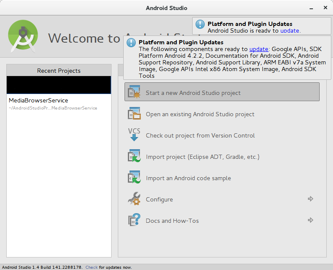Screen dimensions: 333x270
Task: Click the VCS checkout icon
Action: pos(134,135)
